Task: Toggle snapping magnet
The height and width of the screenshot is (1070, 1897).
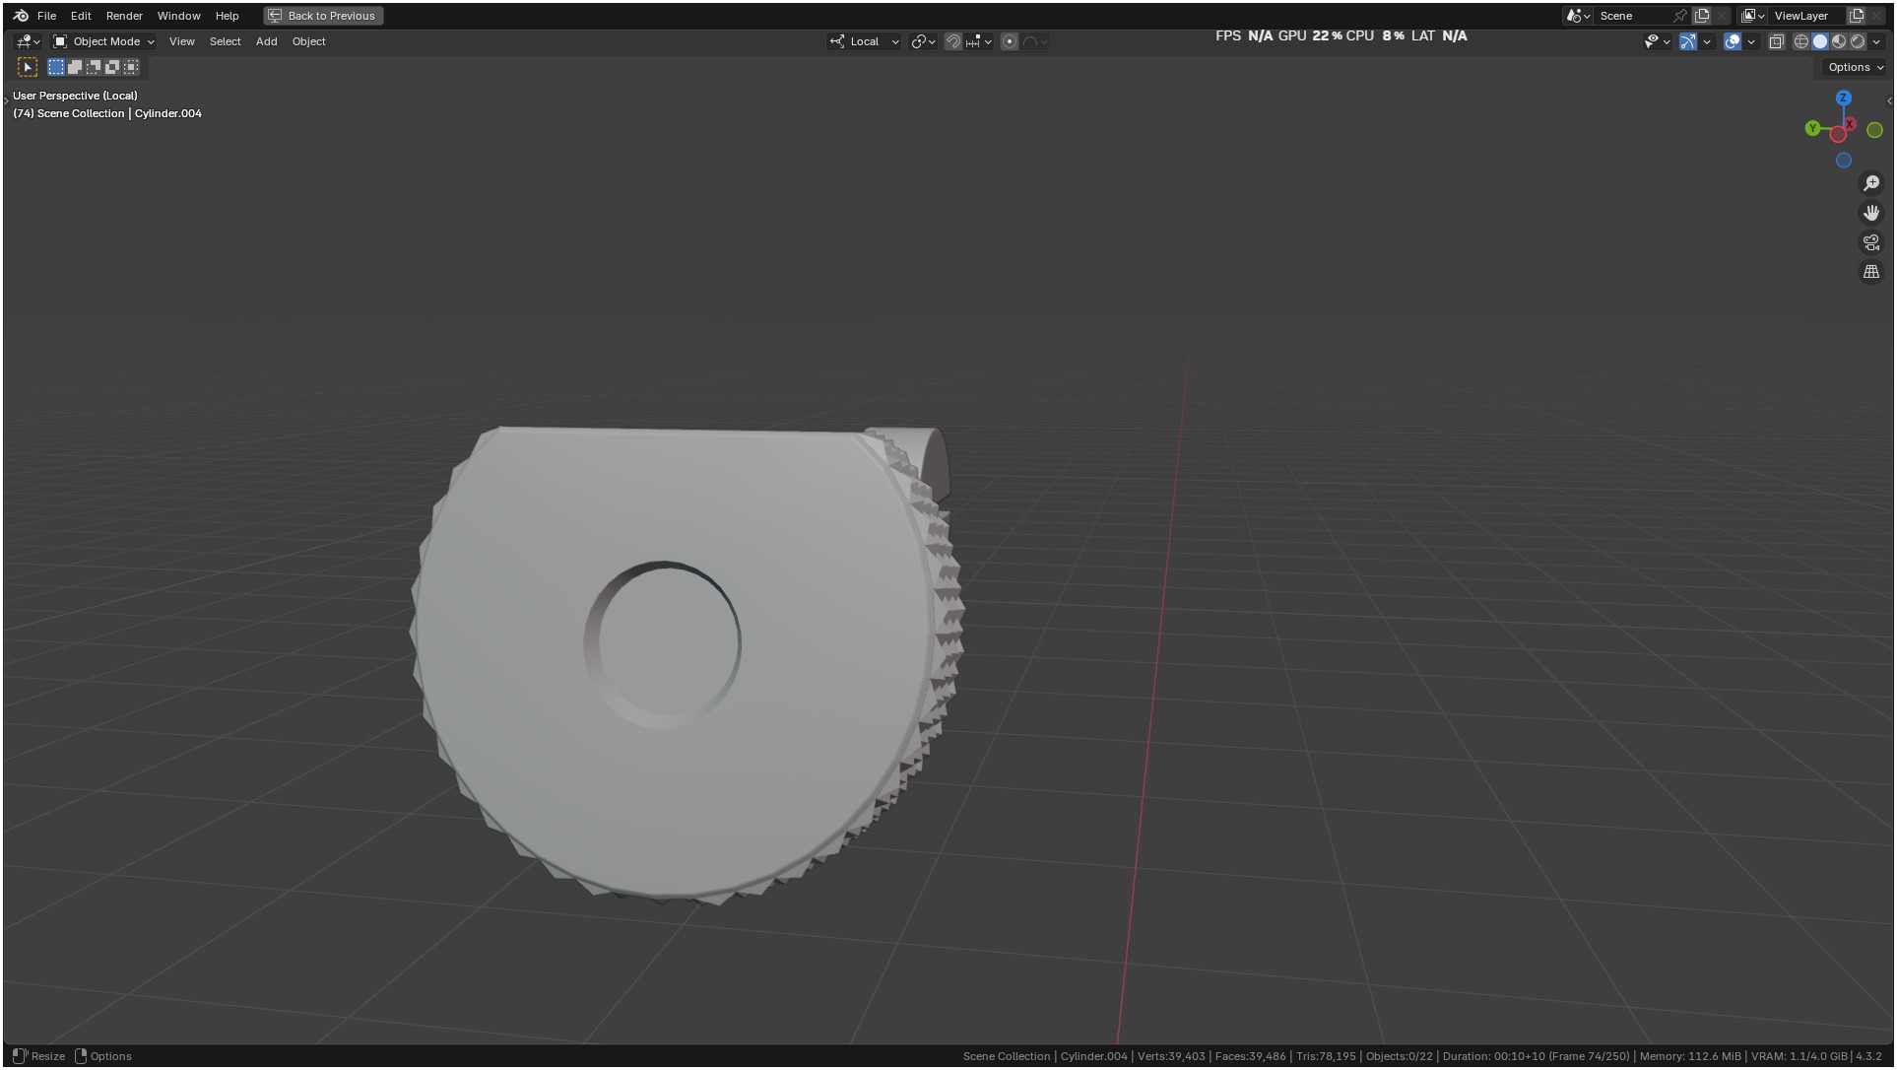Action: tap(952, 41)
